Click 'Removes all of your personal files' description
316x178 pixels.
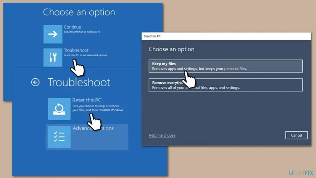click(x=196, y=87)
